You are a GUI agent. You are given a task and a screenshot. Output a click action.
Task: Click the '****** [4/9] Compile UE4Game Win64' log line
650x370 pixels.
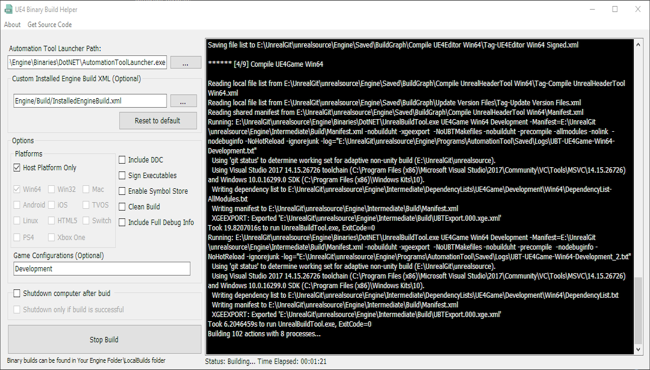point(265,64)
